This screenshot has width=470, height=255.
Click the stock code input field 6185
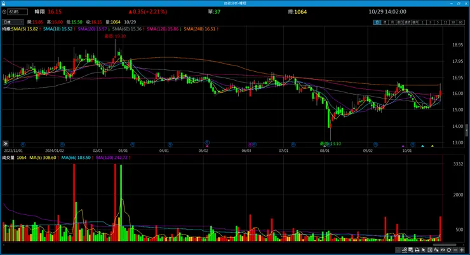pos(18,12)
